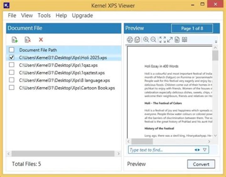
Task: Open the find options dropdown triangle
Action: pyautogui.click(x=205, y=150)
